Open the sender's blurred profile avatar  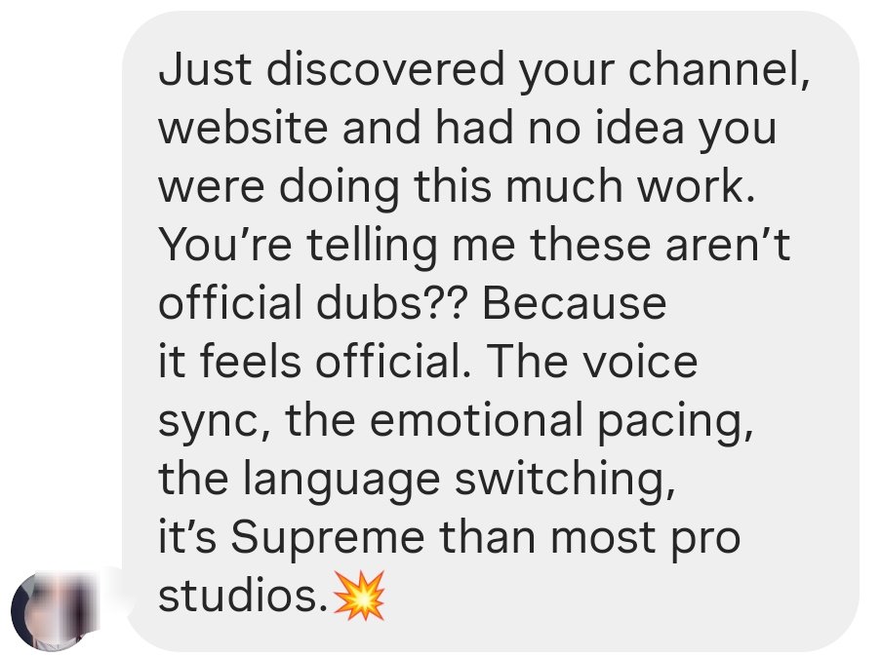click(53, 610)
